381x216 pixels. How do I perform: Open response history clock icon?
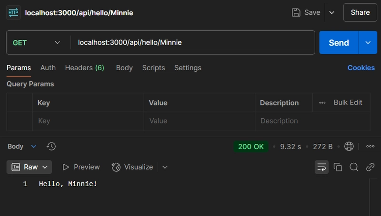coord(51,146)
